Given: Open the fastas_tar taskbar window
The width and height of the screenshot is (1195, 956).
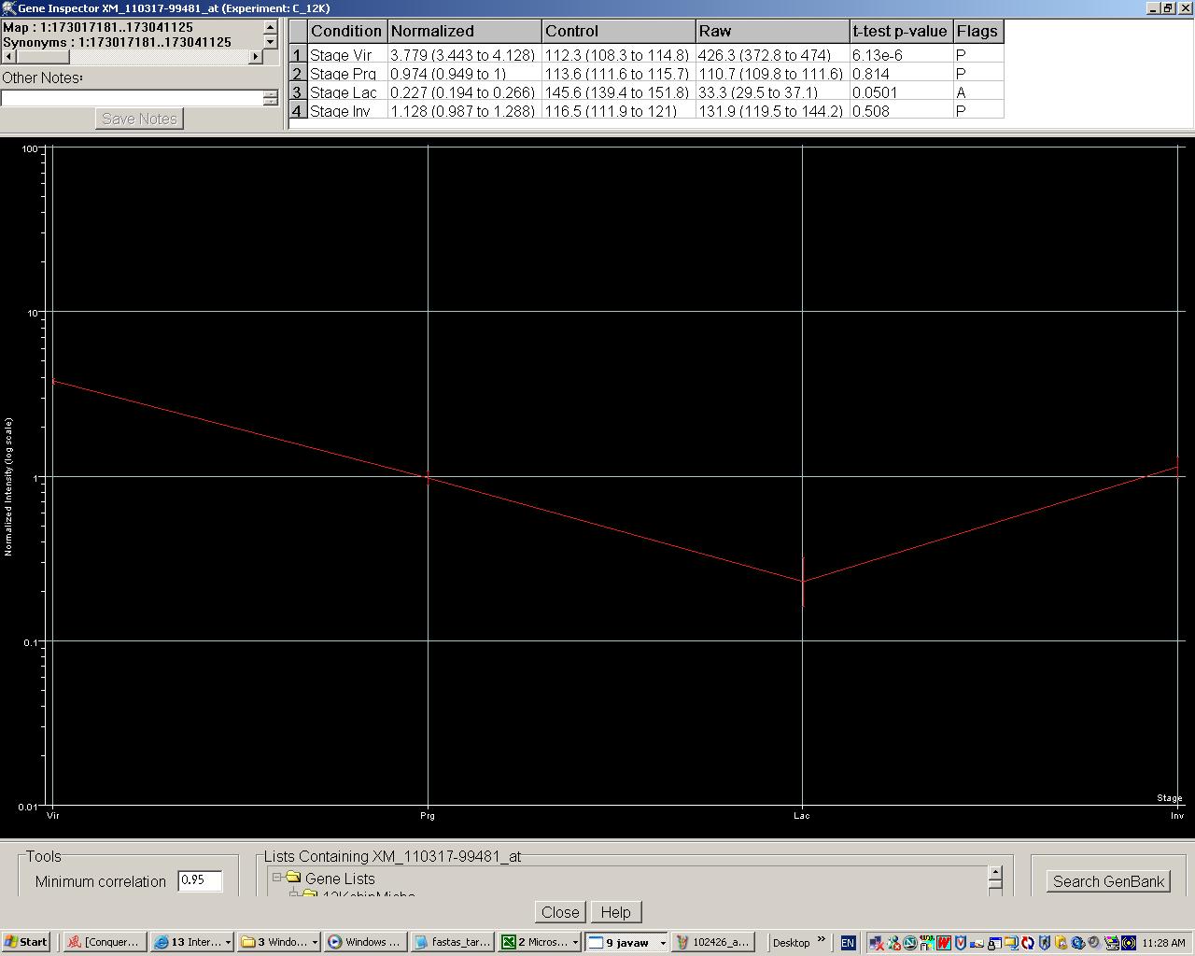Looking at the screenshot, I should (453, 942).
